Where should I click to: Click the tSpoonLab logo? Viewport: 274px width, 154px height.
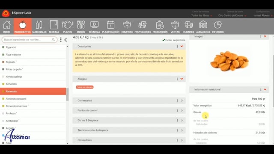coord(16,13)
